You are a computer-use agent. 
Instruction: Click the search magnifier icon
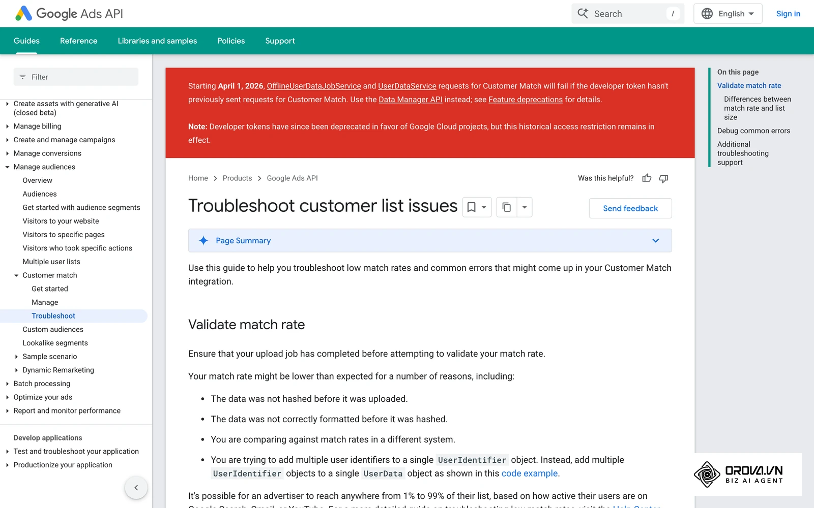click(x=583, y=14)
